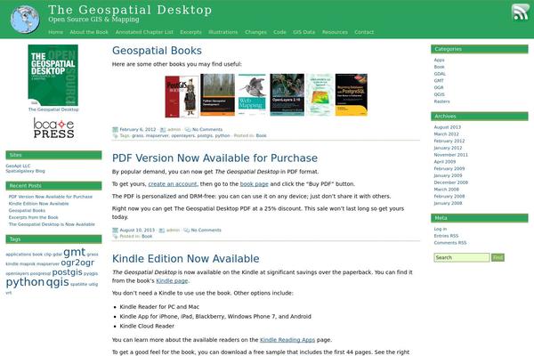Screen dimensions: 534x356
Task: Open the PostGIS book cover thumbnail
Action: [182, 96]
